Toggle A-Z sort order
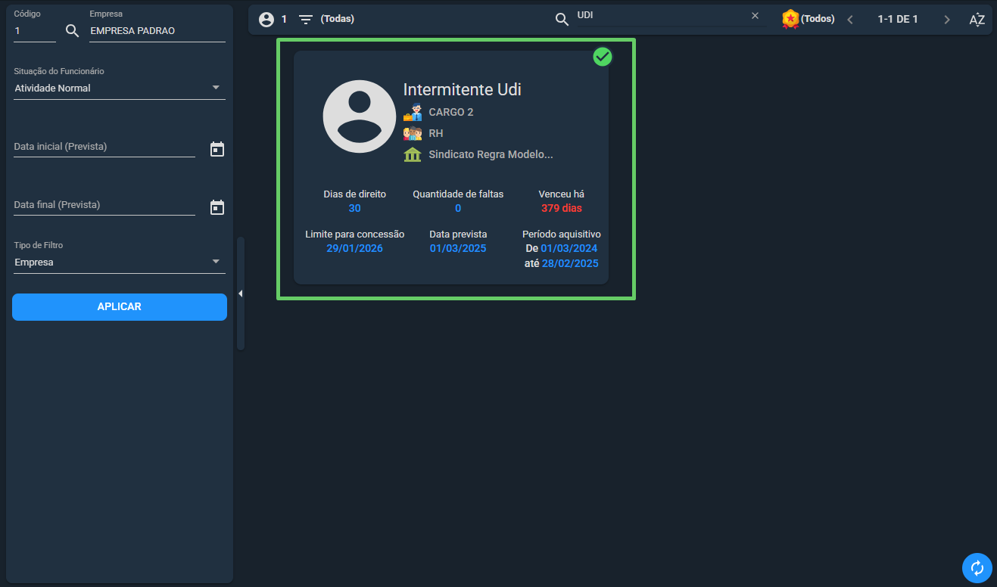 click(x=977, y=20)
